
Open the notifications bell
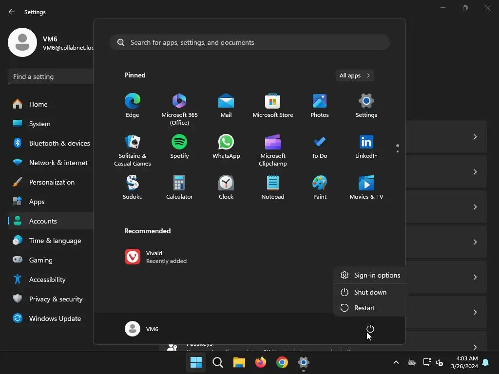click(486, 362)
